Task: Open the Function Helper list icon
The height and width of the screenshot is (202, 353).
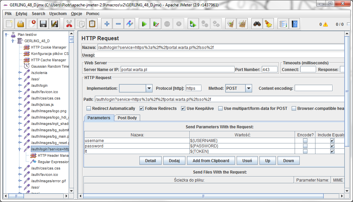Action: click(283, 24)
